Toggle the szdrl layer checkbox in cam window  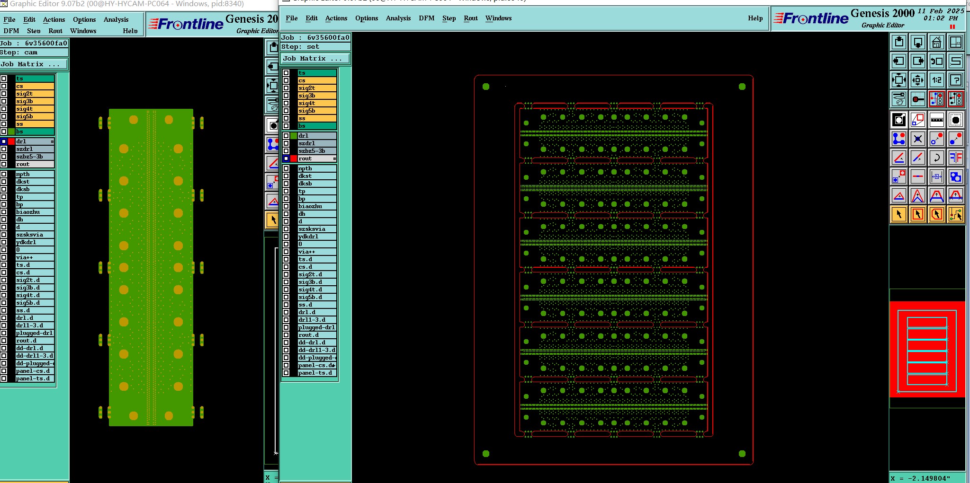pyautogui.click(x=4, y=149)
